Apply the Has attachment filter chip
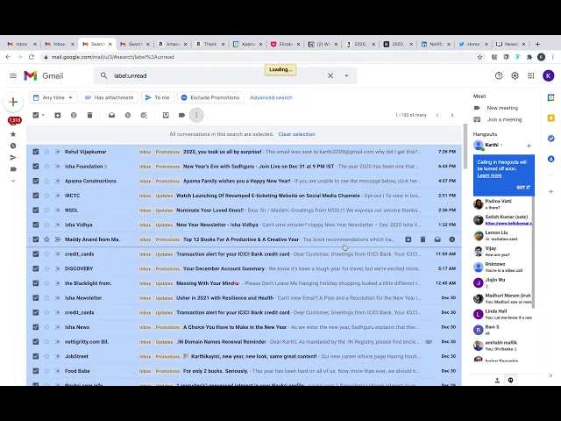561x421 pixels. (x=109, y=97)
